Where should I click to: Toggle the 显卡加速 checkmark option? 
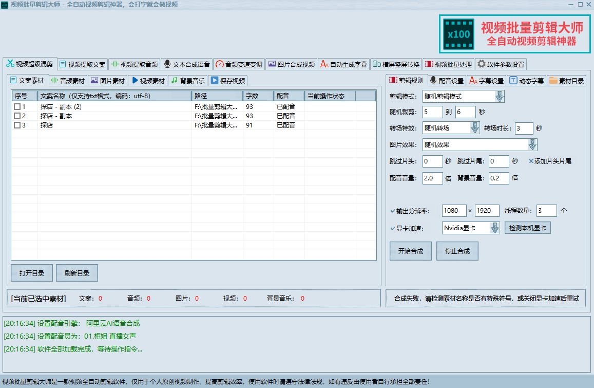point(393,228)
